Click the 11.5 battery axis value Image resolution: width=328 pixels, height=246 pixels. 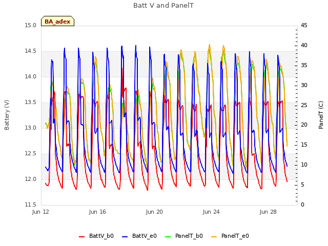coord(31,204)
